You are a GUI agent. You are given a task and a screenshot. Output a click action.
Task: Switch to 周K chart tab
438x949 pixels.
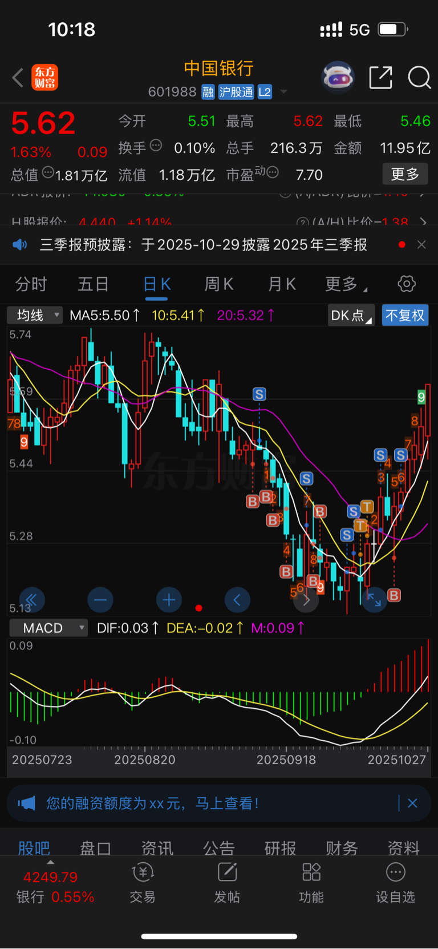click(219, 284)
